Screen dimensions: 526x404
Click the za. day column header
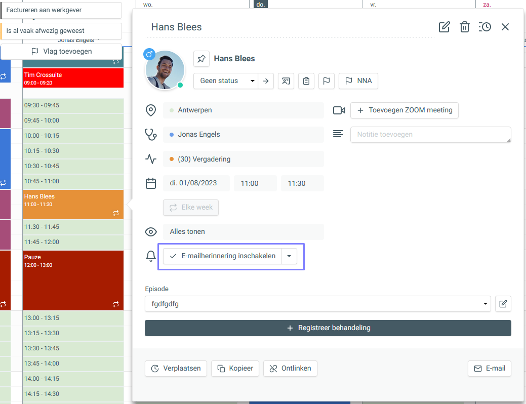point(487,5)
